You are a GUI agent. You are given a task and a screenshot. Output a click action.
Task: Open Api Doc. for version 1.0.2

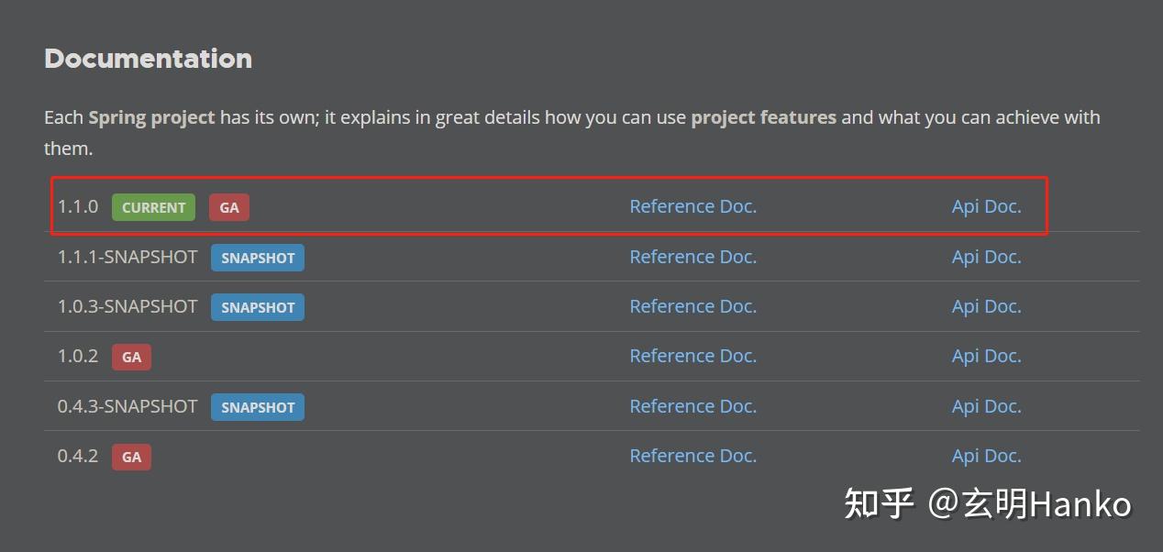pos(986,357)
